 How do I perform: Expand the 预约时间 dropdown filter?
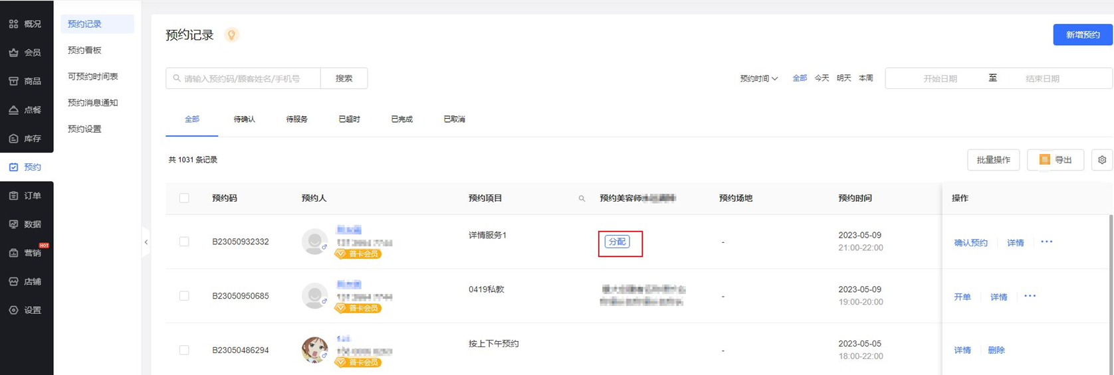(x=758, y=78)
